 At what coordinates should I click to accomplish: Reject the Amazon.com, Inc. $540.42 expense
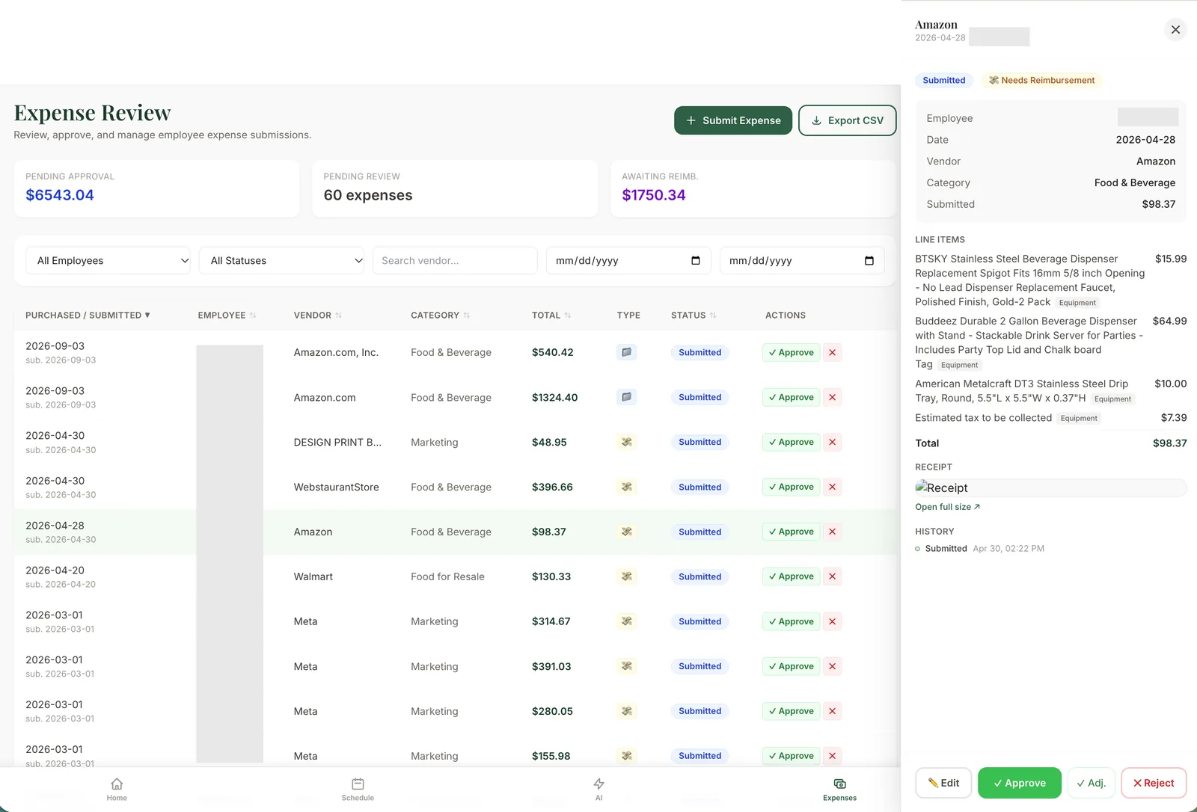pos(832,352)
